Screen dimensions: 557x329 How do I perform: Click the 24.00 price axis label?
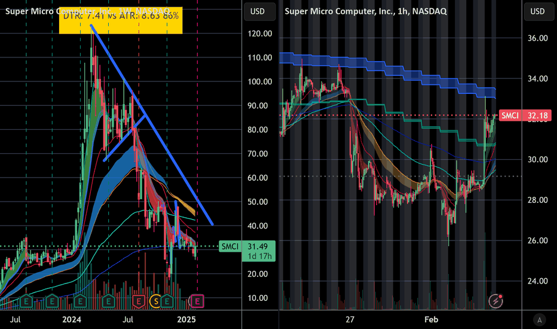pyautogui.click(x=537, y=281)
